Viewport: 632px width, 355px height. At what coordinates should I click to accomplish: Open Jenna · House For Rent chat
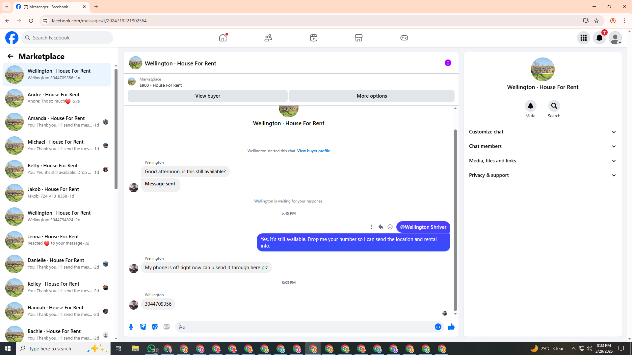tap(57, 240)
